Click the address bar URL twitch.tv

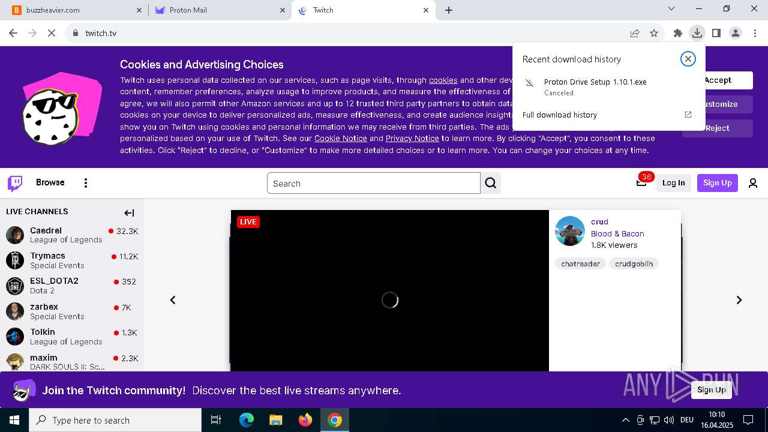coord(101,33)
